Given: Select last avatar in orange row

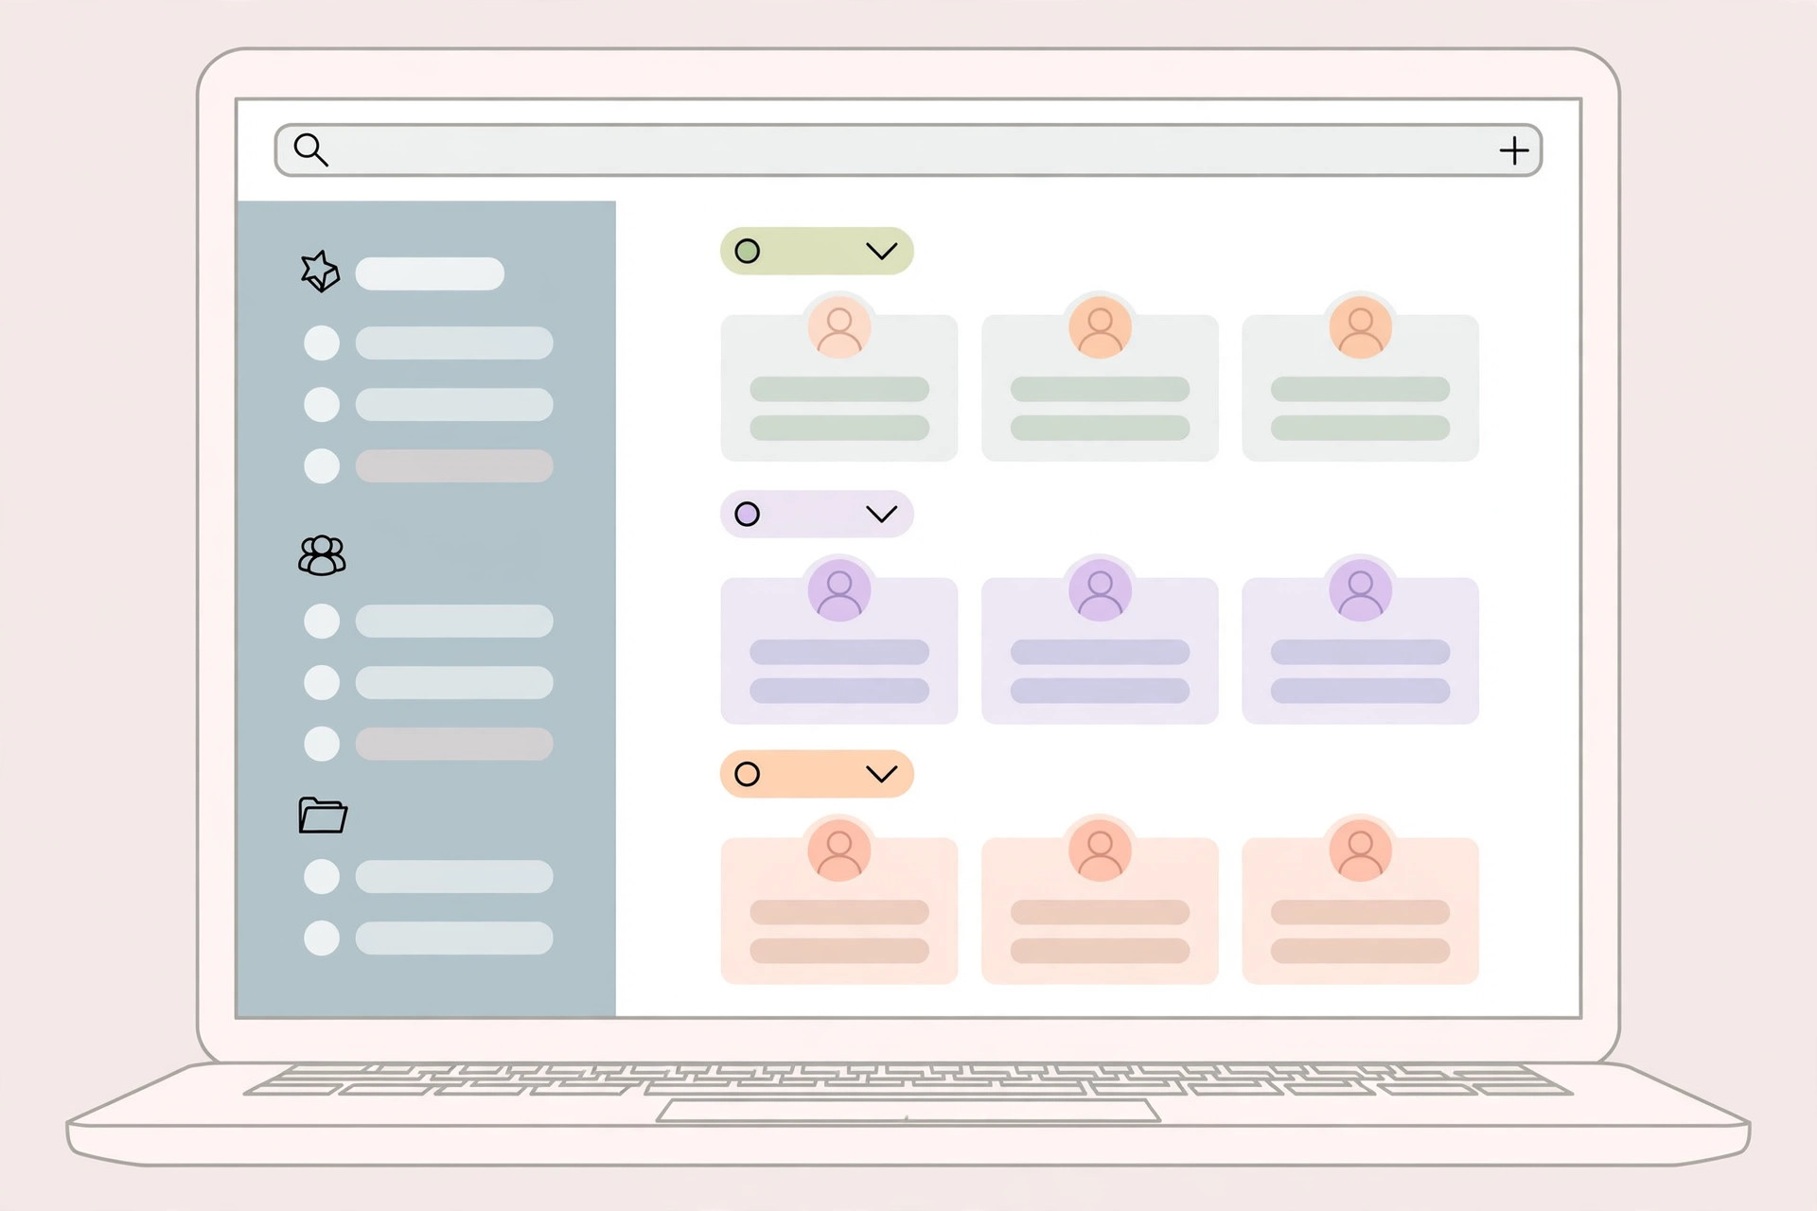Looking at the screenshot, I should pyautogui.click(x=1361, y=851).
